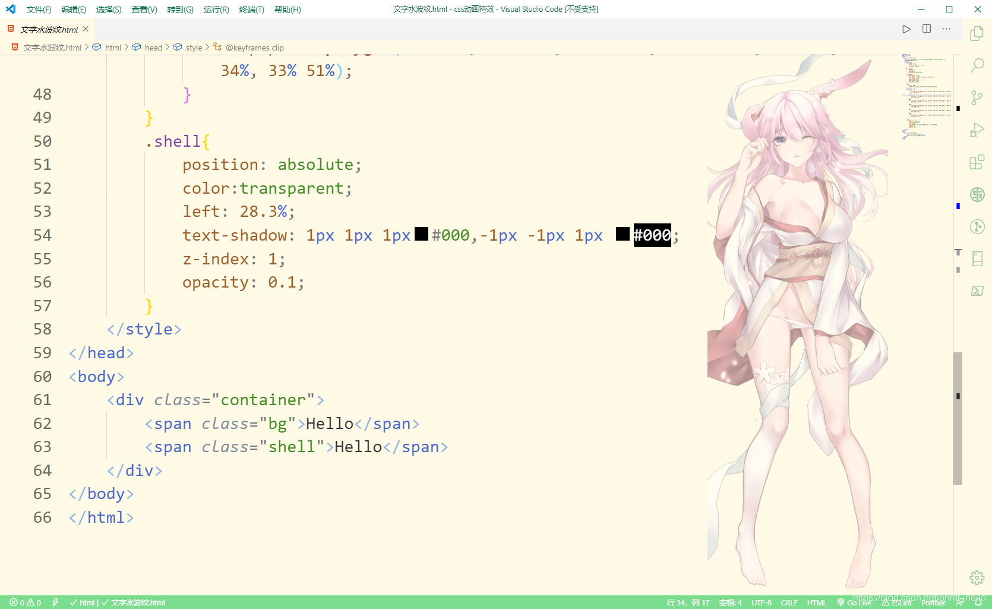Open the Run and Debug view
992x609 pixels.
tap(977, 130)
